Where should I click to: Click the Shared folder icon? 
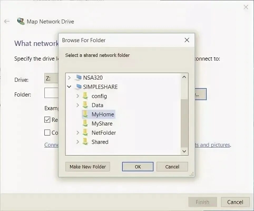(x=85, y=142)
